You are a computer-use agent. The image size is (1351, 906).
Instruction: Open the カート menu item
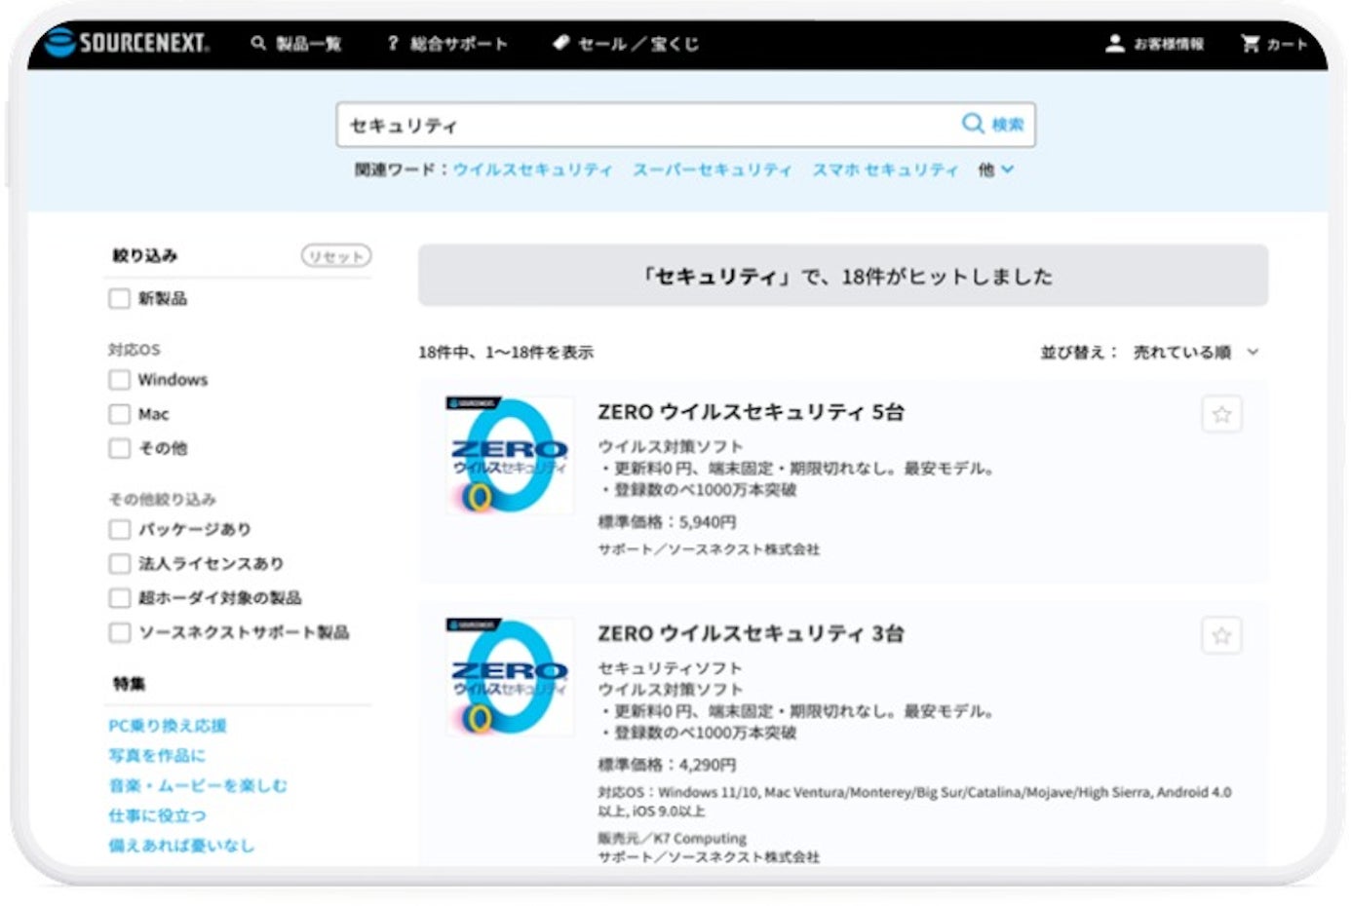[x=1287, y=43]
